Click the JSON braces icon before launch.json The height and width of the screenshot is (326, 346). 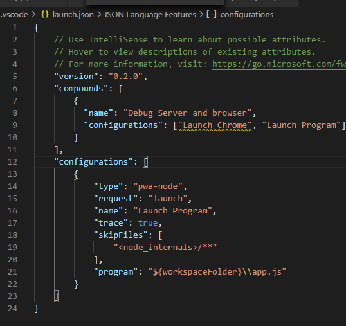click(x=45, y=15)
